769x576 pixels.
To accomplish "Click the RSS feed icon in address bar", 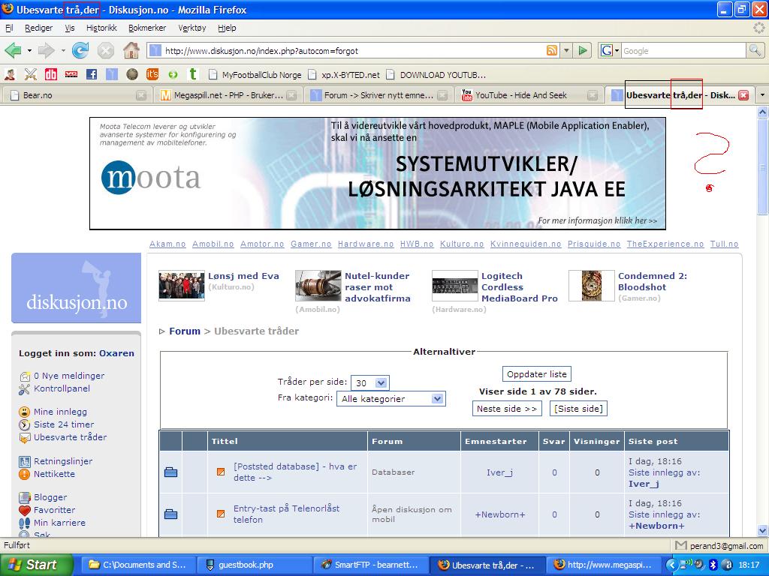I will tap(552, 50).
